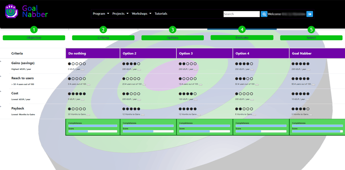Expand the Payback row arrow
The height and width of the screenshot is (170, 345).
pos(1,107)
